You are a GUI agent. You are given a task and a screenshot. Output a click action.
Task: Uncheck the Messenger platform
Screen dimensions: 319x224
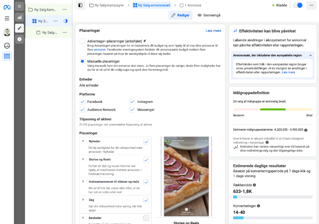(132, 110)
